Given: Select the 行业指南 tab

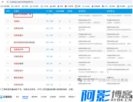Looking at the screenshot, I should pyautogui.click(x=44, y=97).
